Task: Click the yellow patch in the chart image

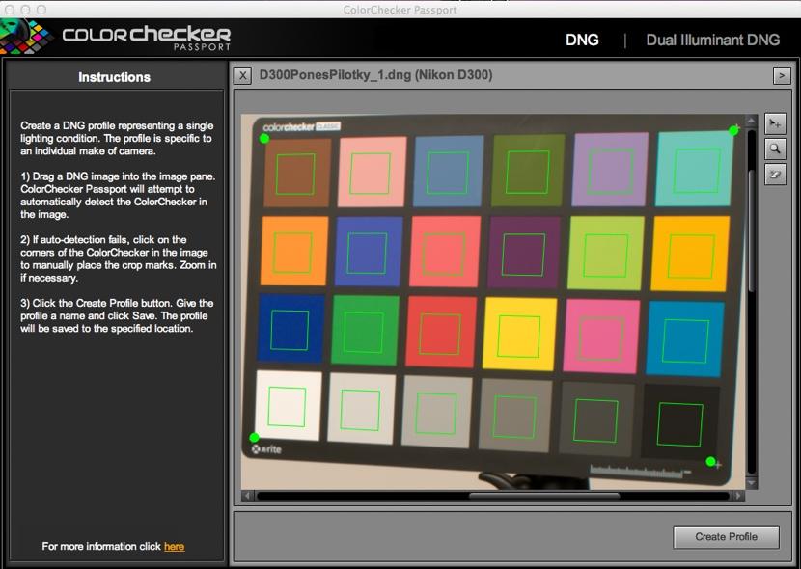Action: tap(519, 335)
